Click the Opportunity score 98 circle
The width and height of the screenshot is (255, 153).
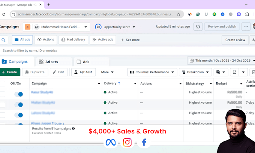pyautogui.click(x=98, y=27)
